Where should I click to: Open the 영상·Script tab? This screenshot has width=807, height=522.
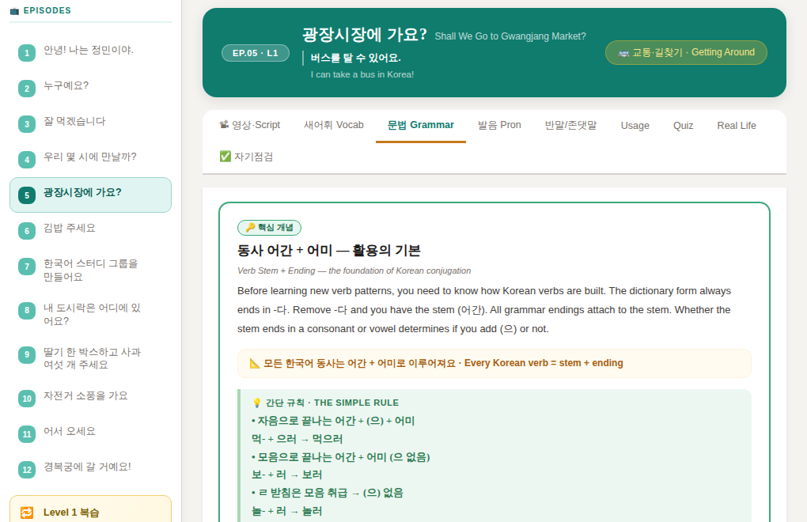click(x=249, y=125)
